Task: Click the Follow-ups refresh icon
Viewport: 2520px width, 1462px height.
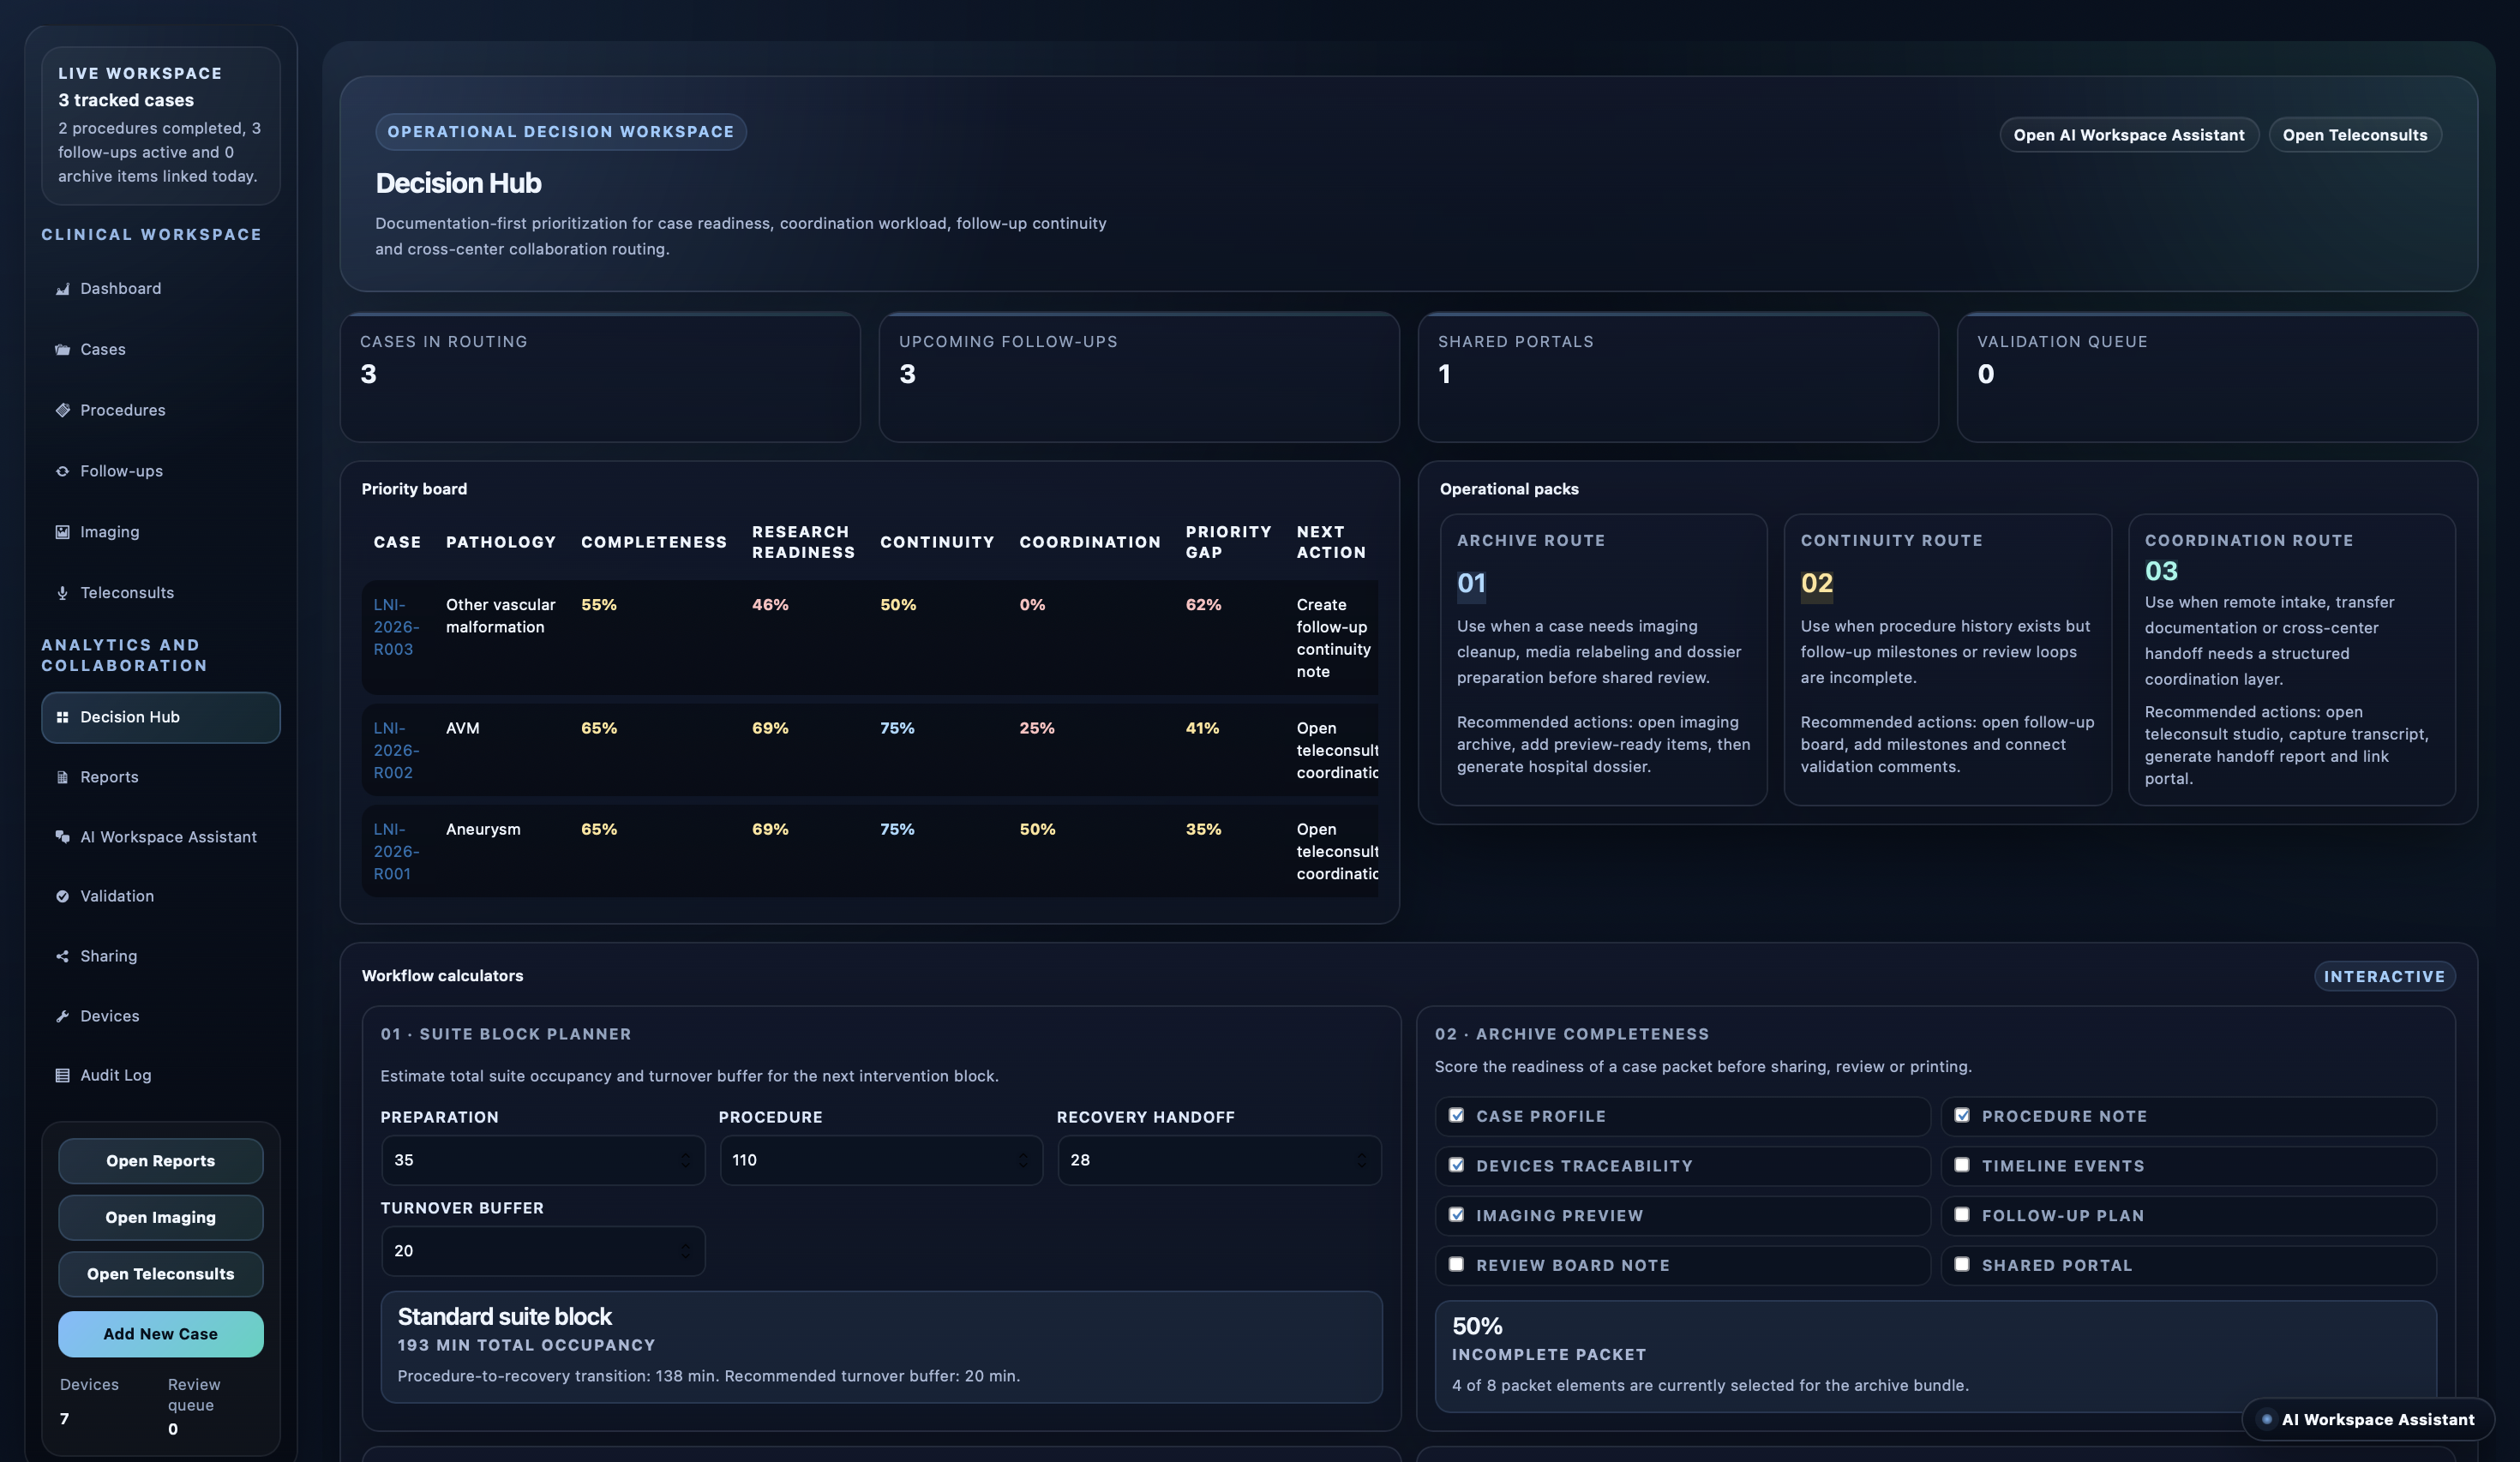Action: (x=62, y=471)
